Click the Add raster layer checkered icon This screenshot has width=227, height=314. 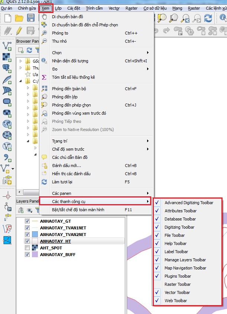[x=7, y=57]
